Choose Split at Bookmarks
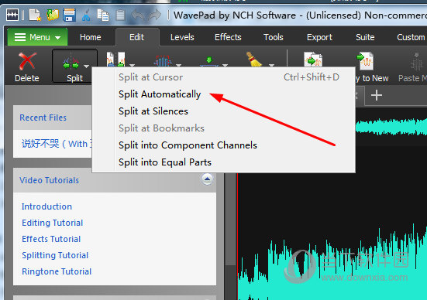The image size is (427, 300). (x=224, y=128)
